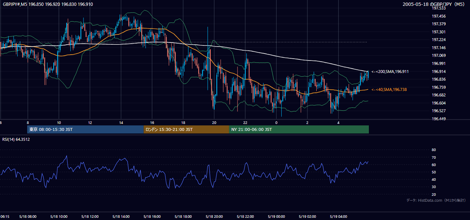Image resolution: width=470 pixels, height=220 pixels.
Task: Click hour label 12 under price chart
Action: click(x=90, y=122)
